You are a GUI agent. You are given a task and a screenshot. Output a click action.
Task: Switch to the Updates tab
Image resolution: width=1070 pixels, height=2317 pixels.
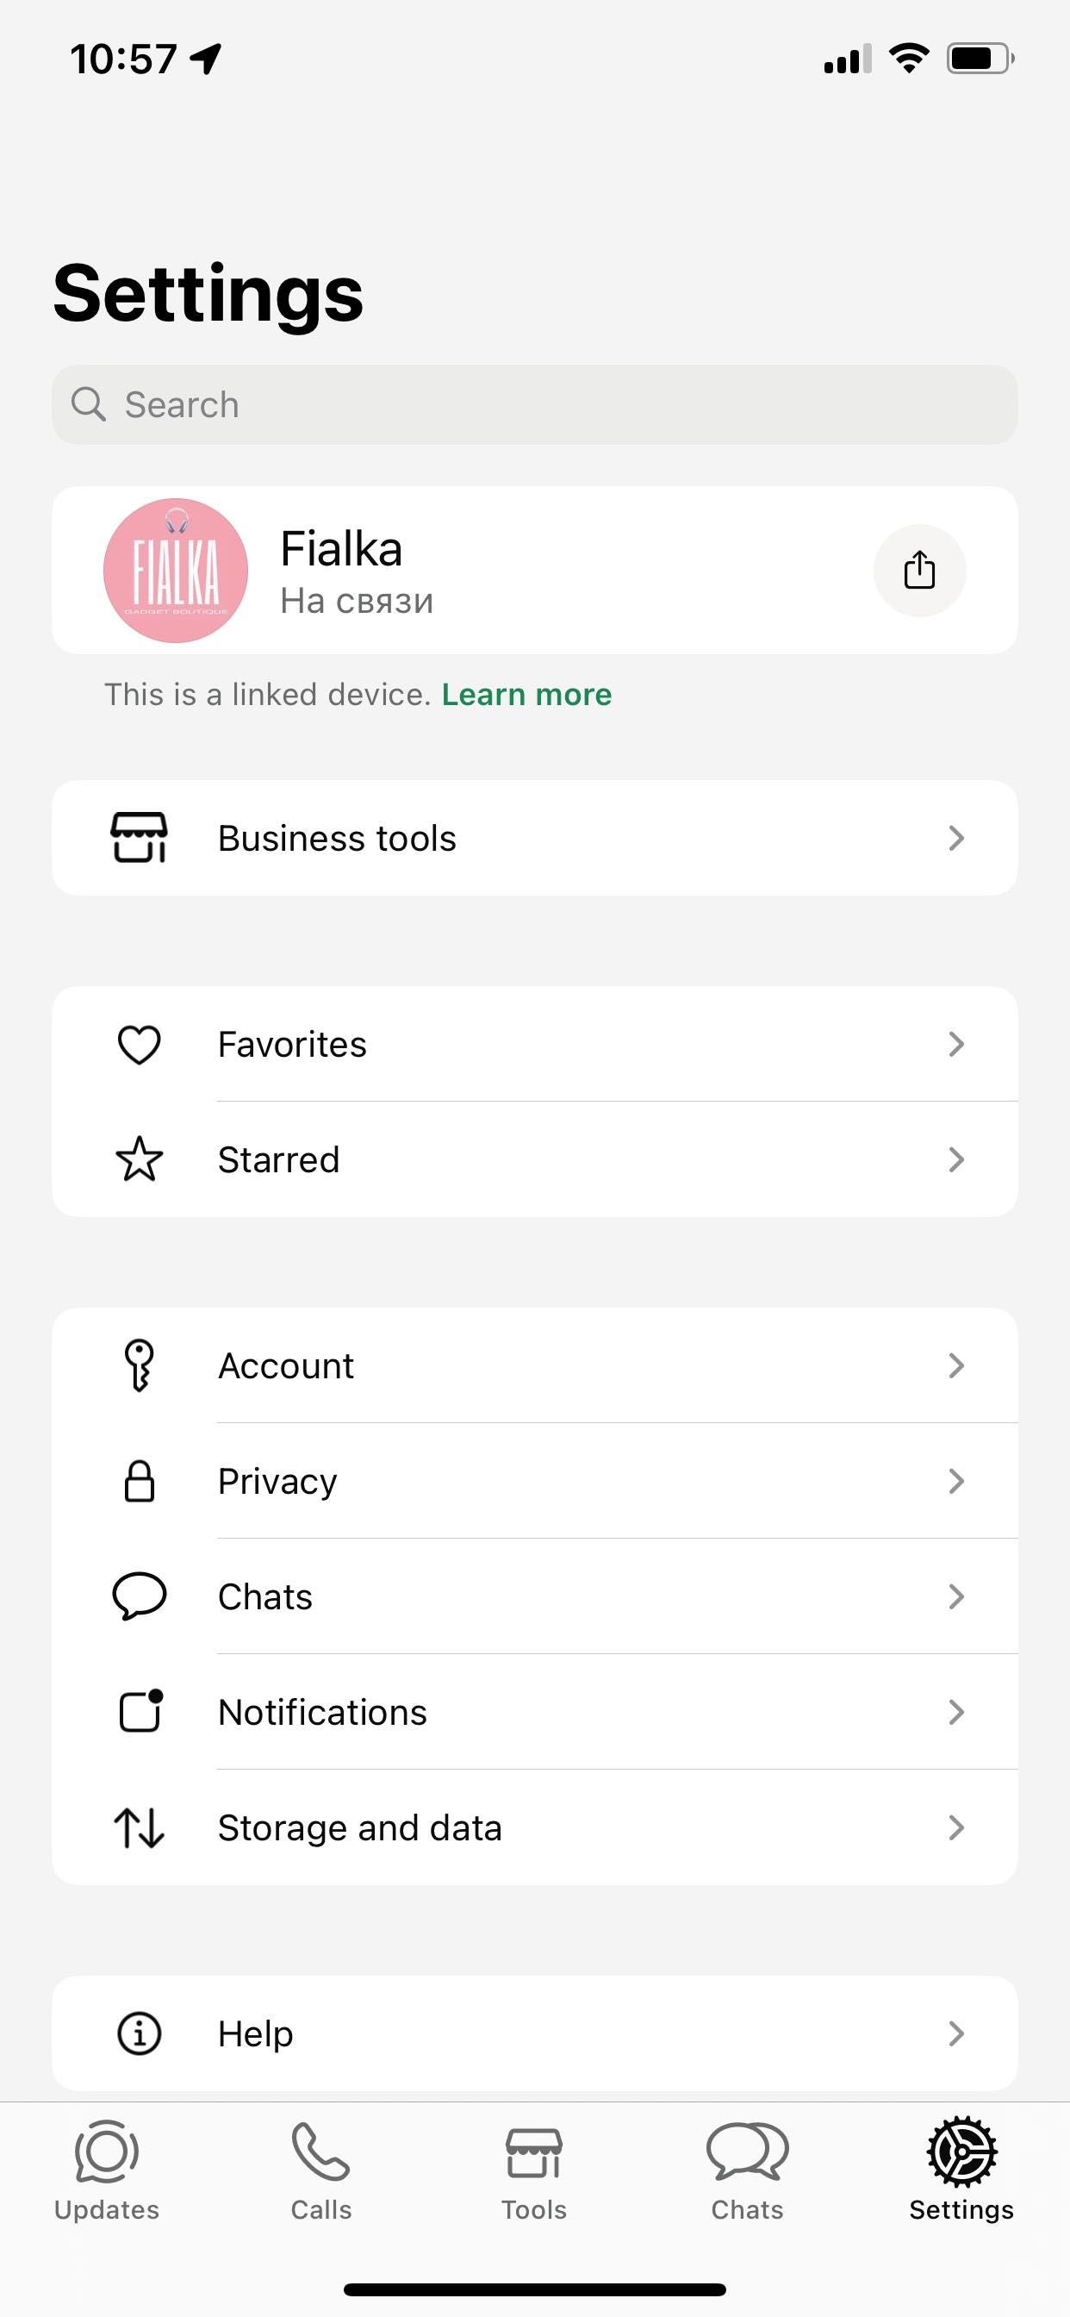107,2170
